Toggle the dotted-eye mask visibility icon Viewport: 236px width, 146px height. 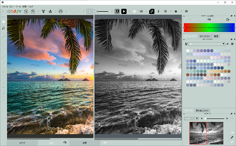[x=141, y=12]
